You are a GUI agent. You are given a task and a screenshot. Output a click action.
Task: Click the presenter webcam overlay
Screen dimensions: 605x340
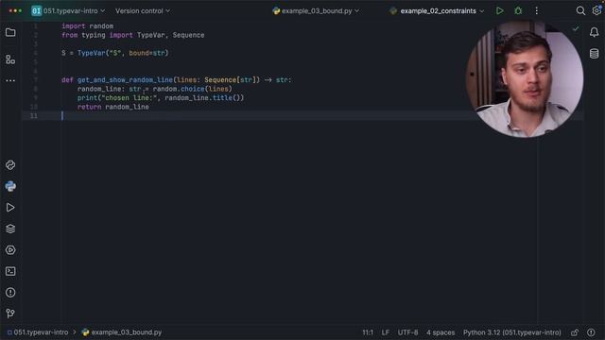click(x=525, y=78)
